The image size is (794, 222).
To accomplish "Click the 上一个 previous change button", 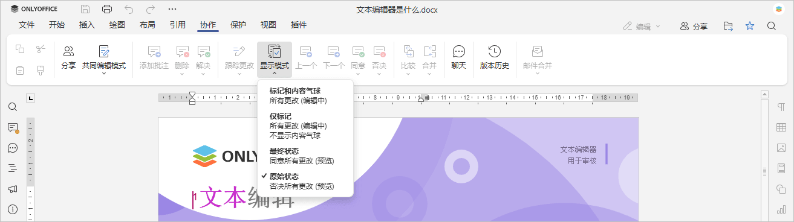I will point(306,58).
